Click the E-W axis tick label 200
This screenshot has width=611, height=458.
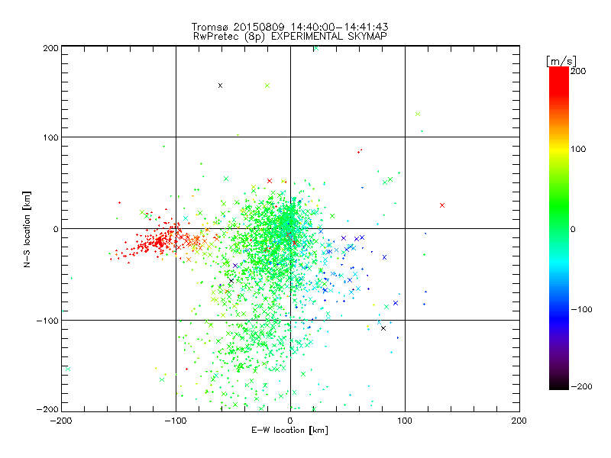(519, 421)
